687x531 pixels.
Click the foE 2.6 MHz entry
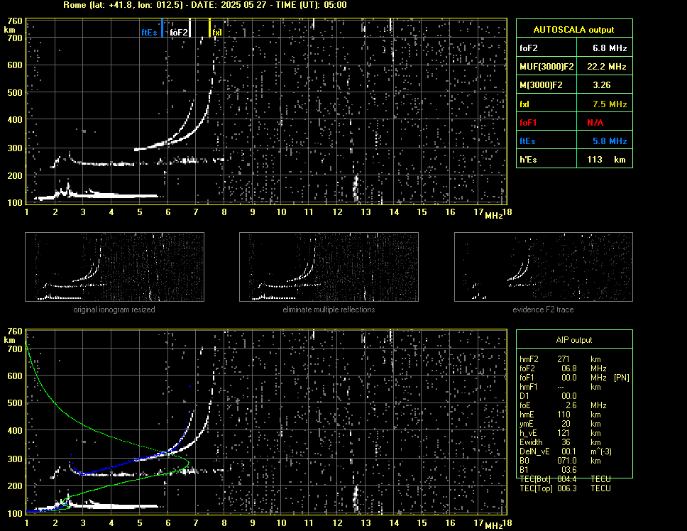[x=563, y=405]
